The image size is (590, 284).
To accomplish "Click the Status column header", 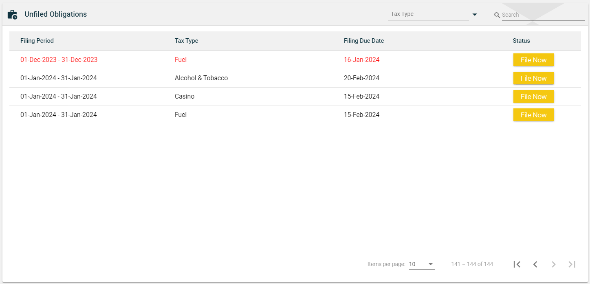I will coord(521,41).
